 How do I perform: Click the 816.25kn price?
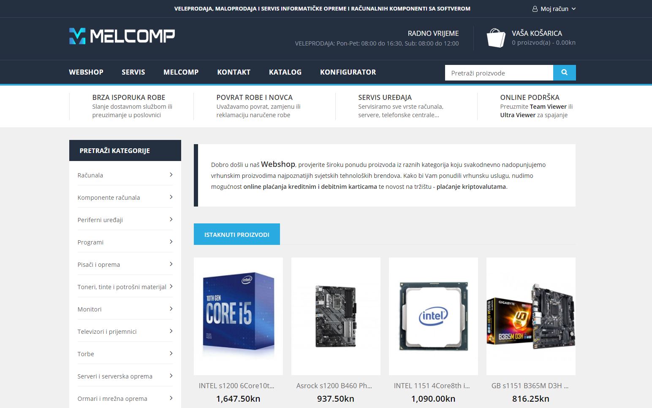click(x=531, y=399)
